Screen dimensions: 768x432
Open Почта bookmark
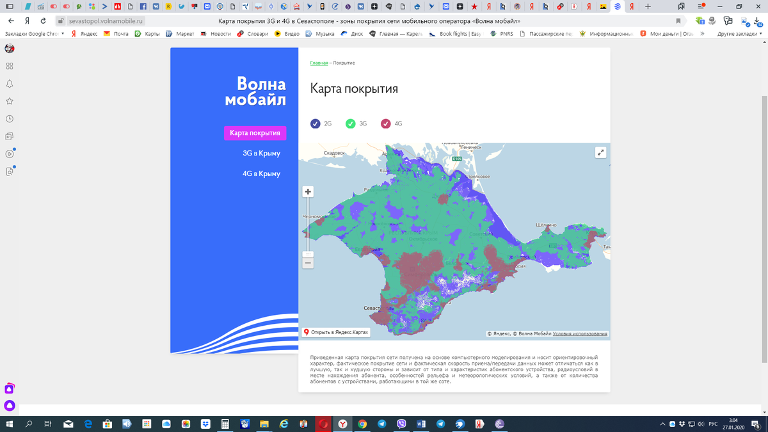tap(116, 33)
